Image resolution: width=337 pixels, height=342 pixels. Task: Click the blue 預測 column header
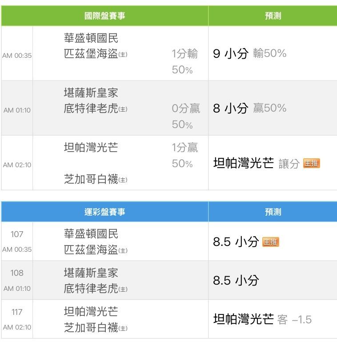(x=273, y=212)
